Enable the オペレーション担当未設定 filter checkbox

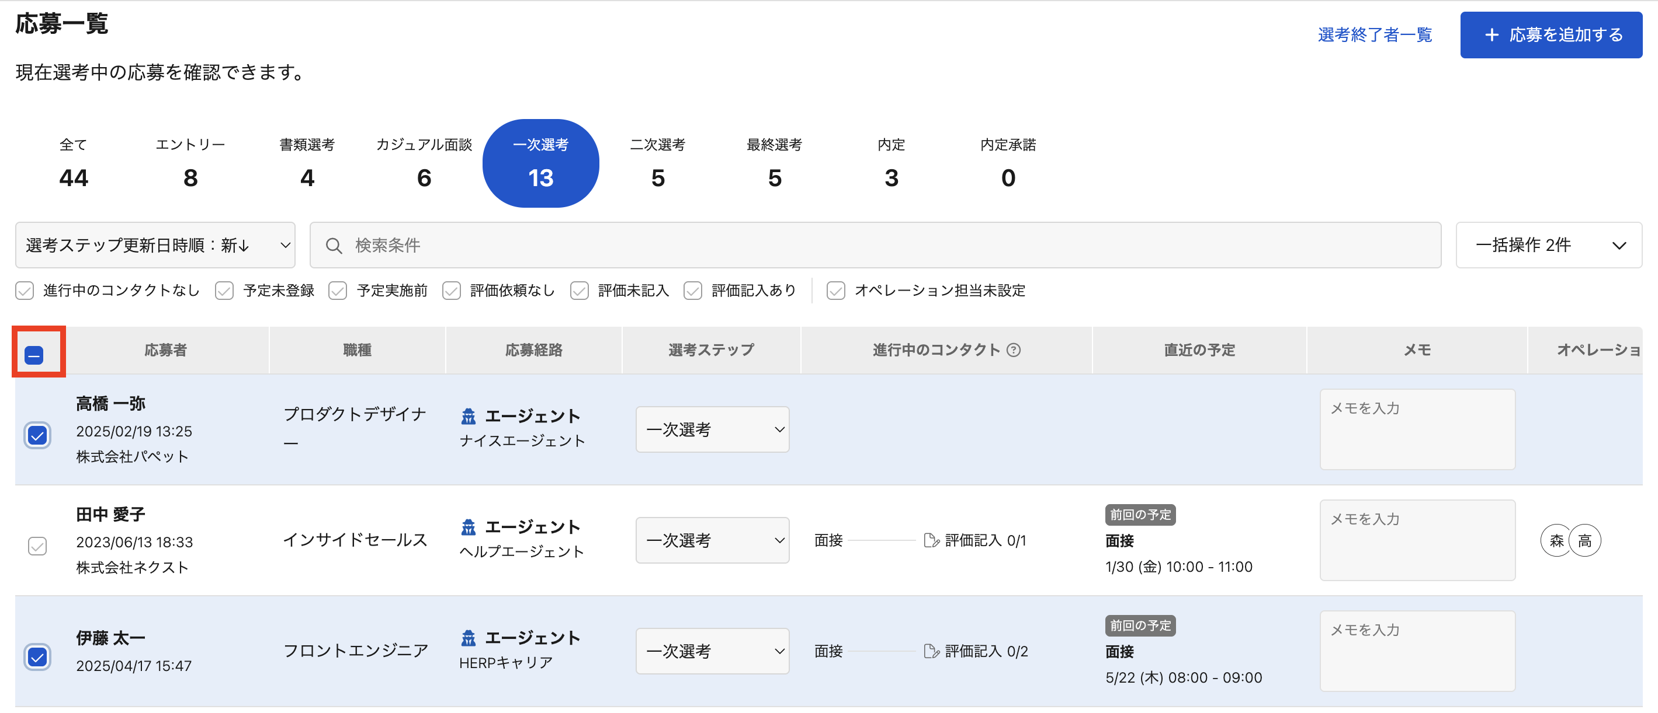(x=835, y=291)
